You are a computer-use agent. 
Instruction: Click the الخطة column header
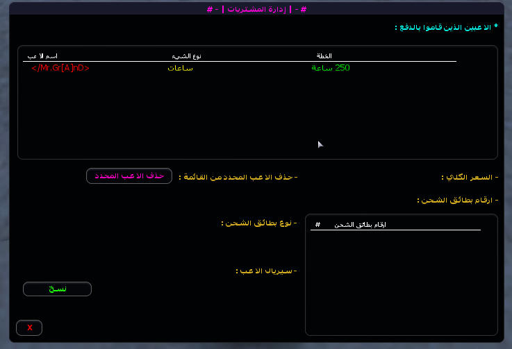324,56
